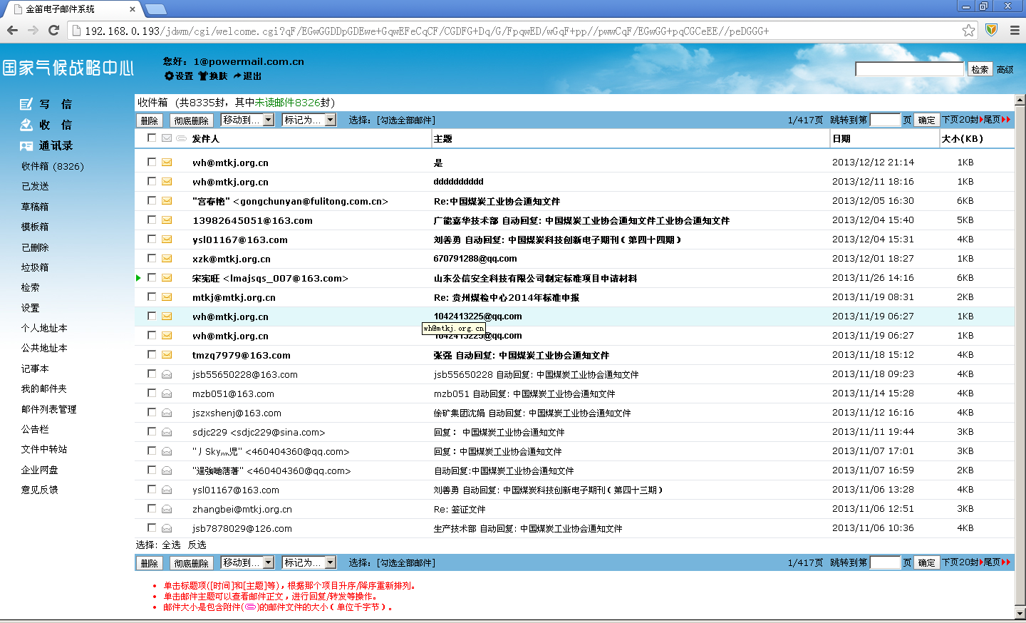Image resolution: width=1026 pixels, height=623 pixels.
Task: Select checkbox for the zhangbei@mtkj.org.cn message
Action: [152, 508]
